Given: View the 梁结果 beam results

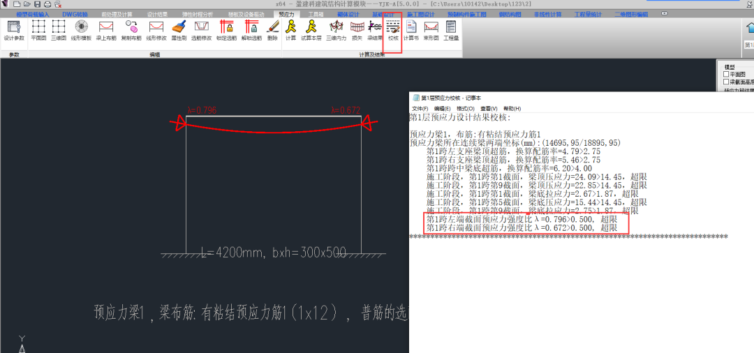Looking at the screenshot, I should [x=375, y=30].
